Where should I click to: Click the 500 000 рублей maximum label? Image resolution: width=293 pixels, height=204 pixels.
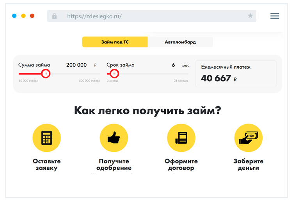click(89, 81)
